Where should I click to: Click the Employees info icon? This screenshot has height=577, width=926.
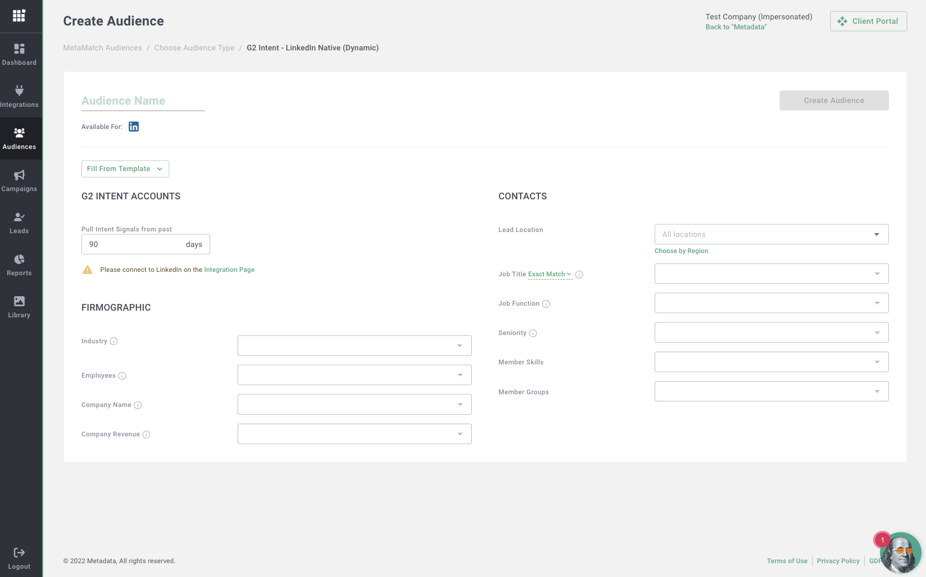(x=122, y=376)
